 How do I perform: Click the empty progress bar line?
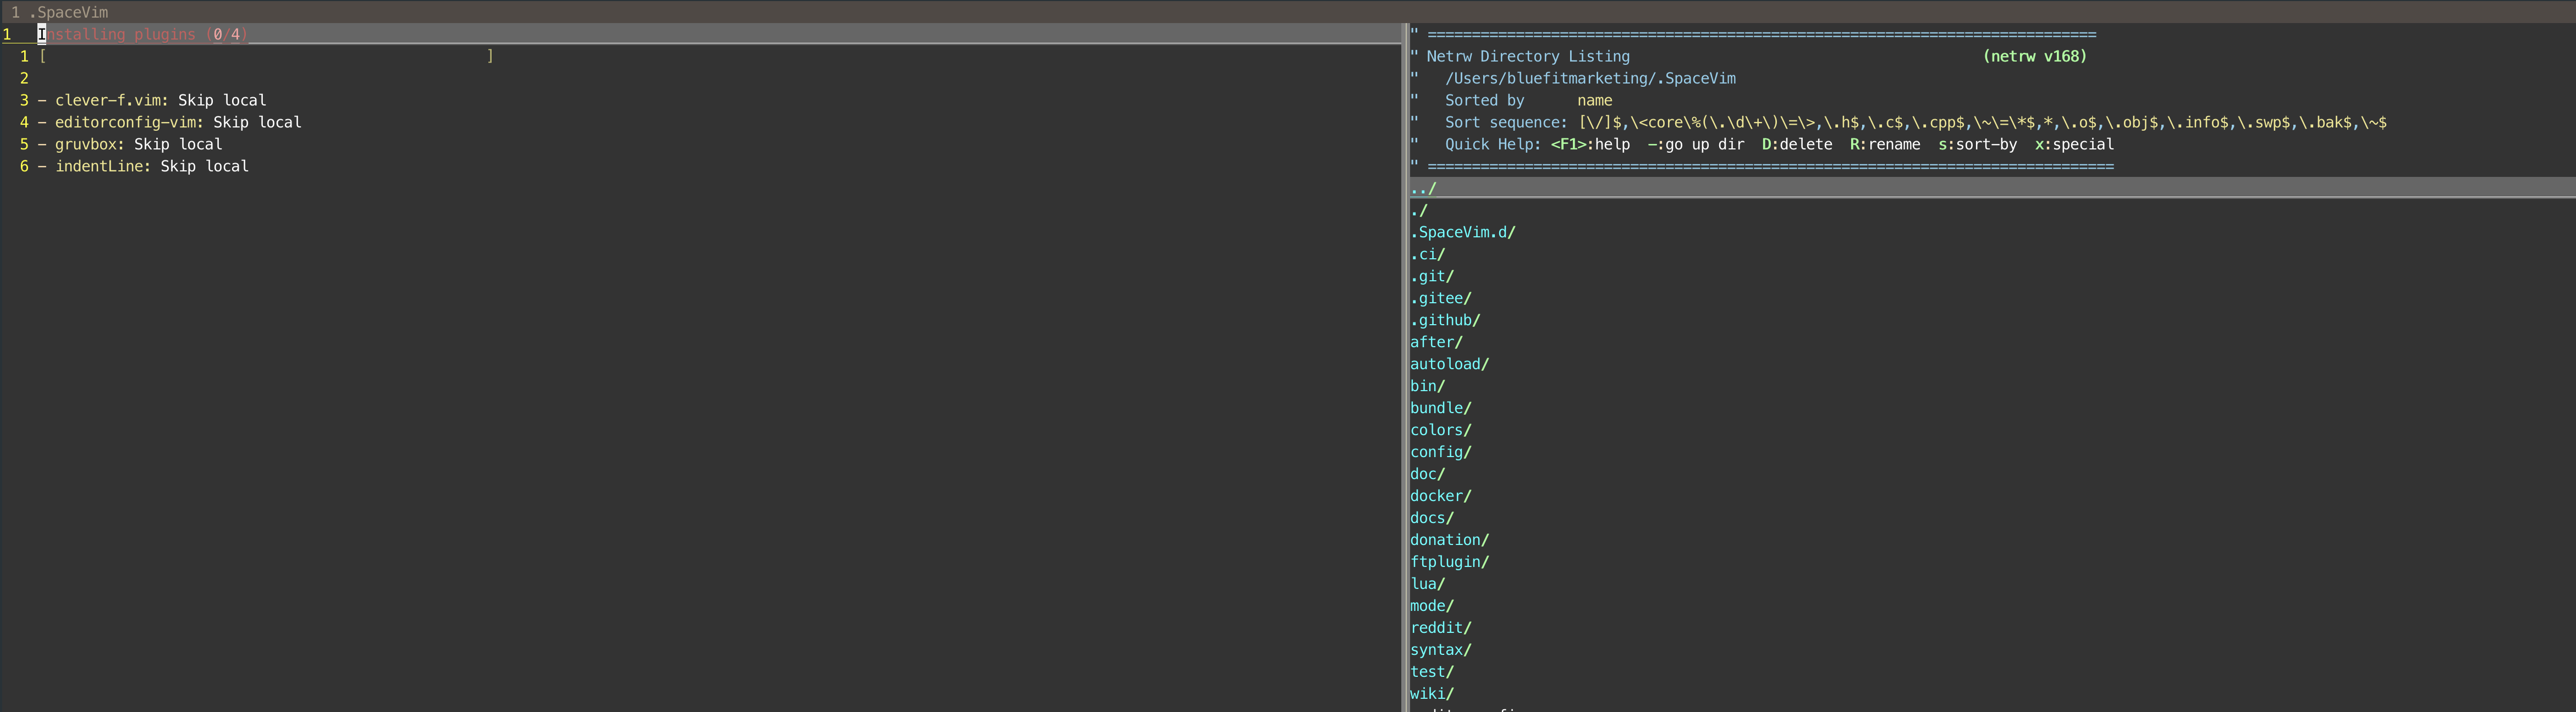point(266,56)
